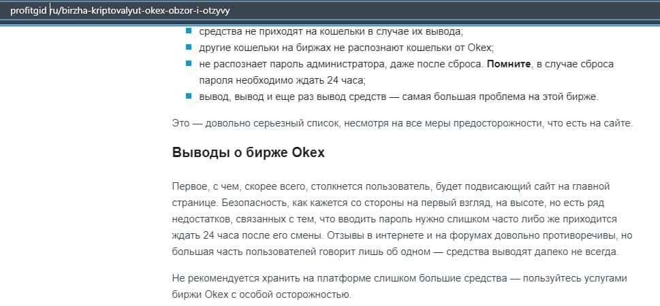660x306 pixels.
Task: Click the line "пароля необходимо ждать 24 часа"
Action: click(283, 80)
